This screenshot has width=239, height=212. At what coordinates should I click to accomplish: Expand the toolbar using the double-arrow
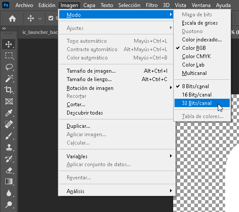coord(4,29)
